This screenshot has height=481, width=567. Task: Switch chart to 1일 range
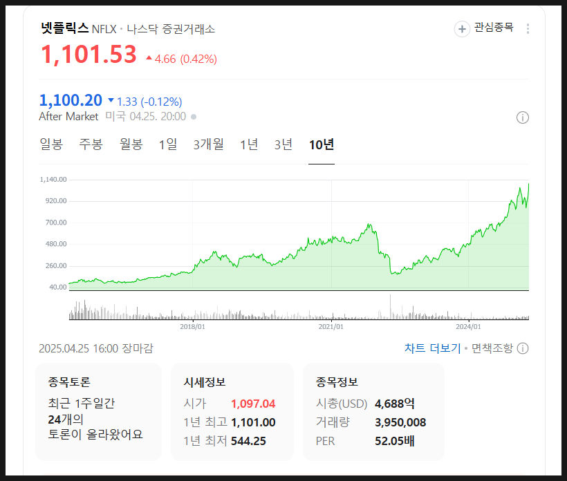pyautogui.click(x=168, y=144)
